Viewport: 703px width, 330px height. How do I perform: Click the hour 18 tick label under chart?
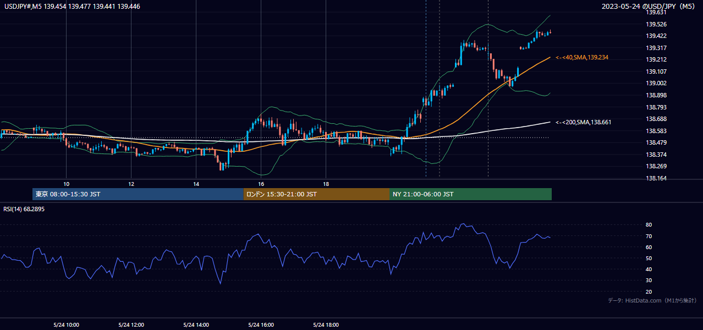point(326,184)
